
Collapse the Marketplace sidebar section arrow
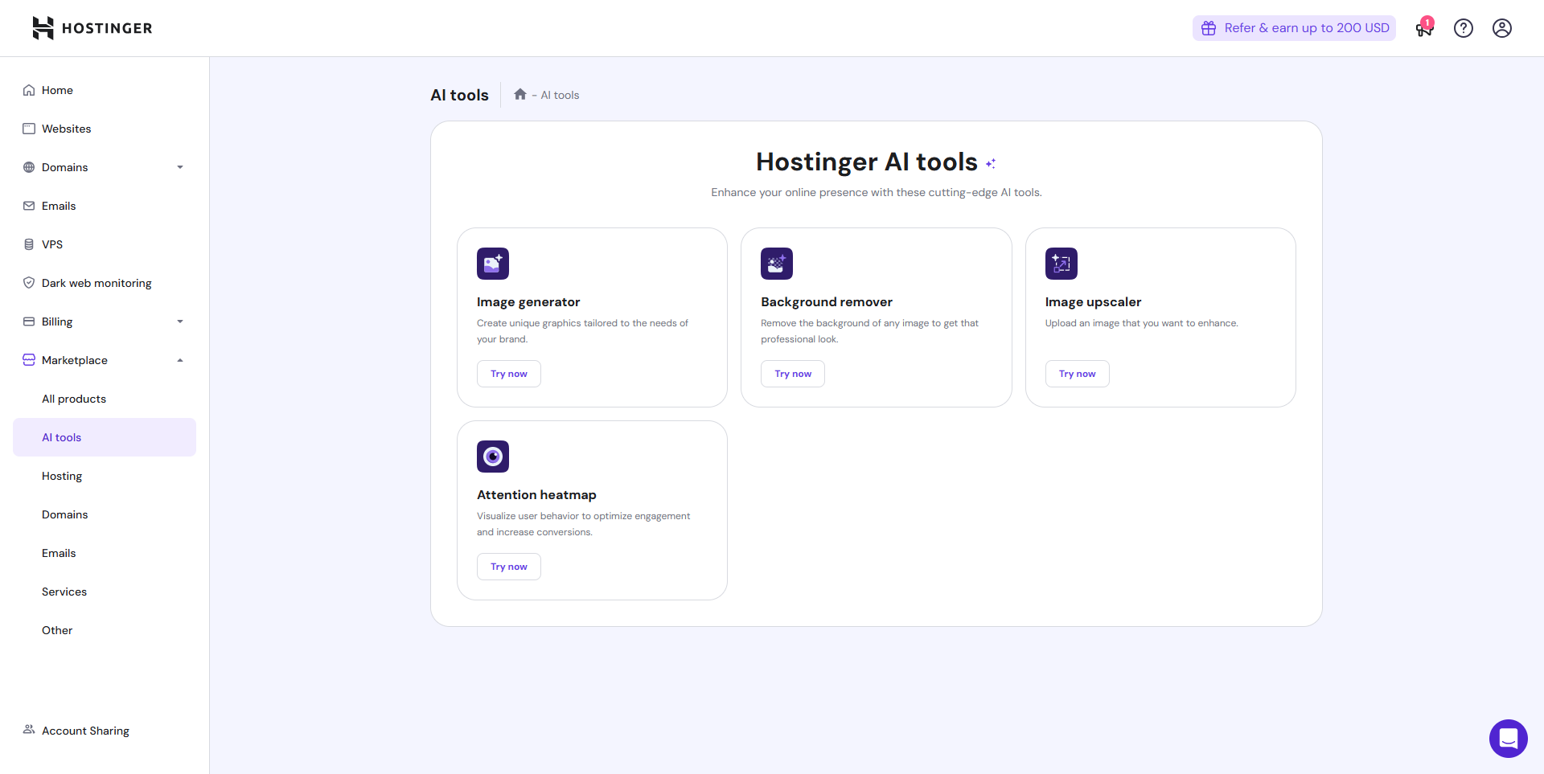click(x=180, y=360)
